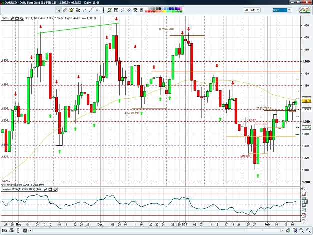Open the 200 units dropdown

pyautogui.click(x=252, y=10)
